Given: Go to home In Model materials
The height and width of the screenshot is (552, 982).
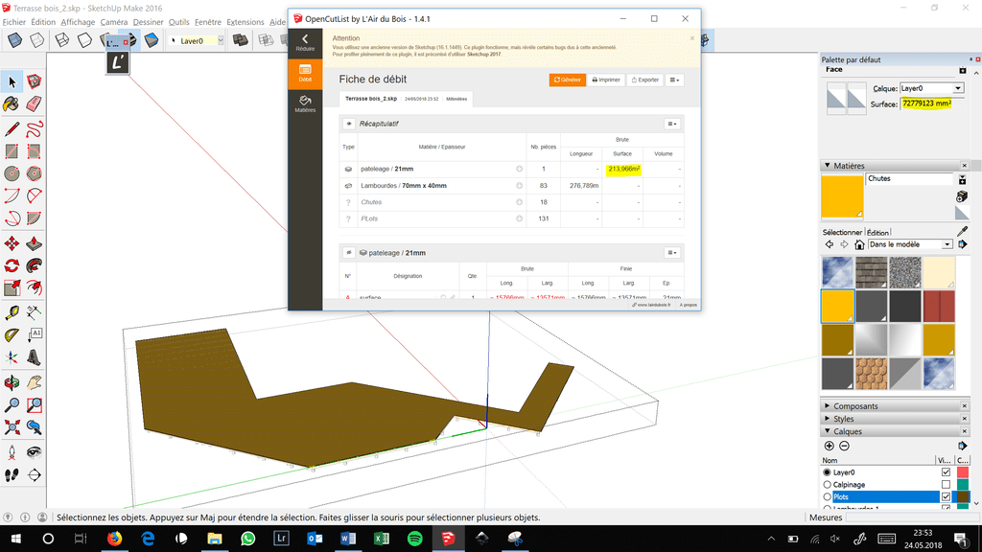Looking at the screenshot, I should [859, 244].
